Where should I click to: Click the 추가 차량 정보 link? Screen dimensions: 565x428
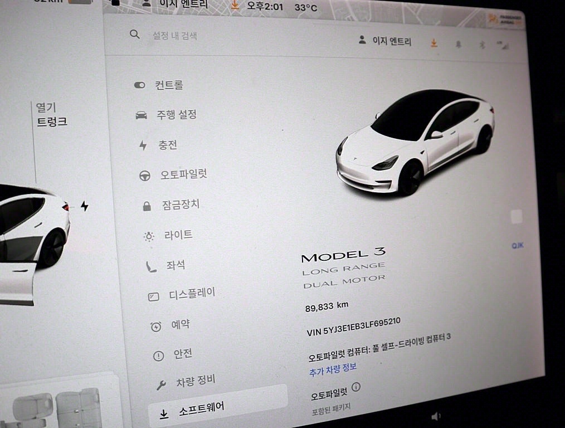coord(333,368)
